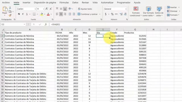This screenshot has height=102, width=182.
Task: Open the Archivo tab
Action: 6,3
